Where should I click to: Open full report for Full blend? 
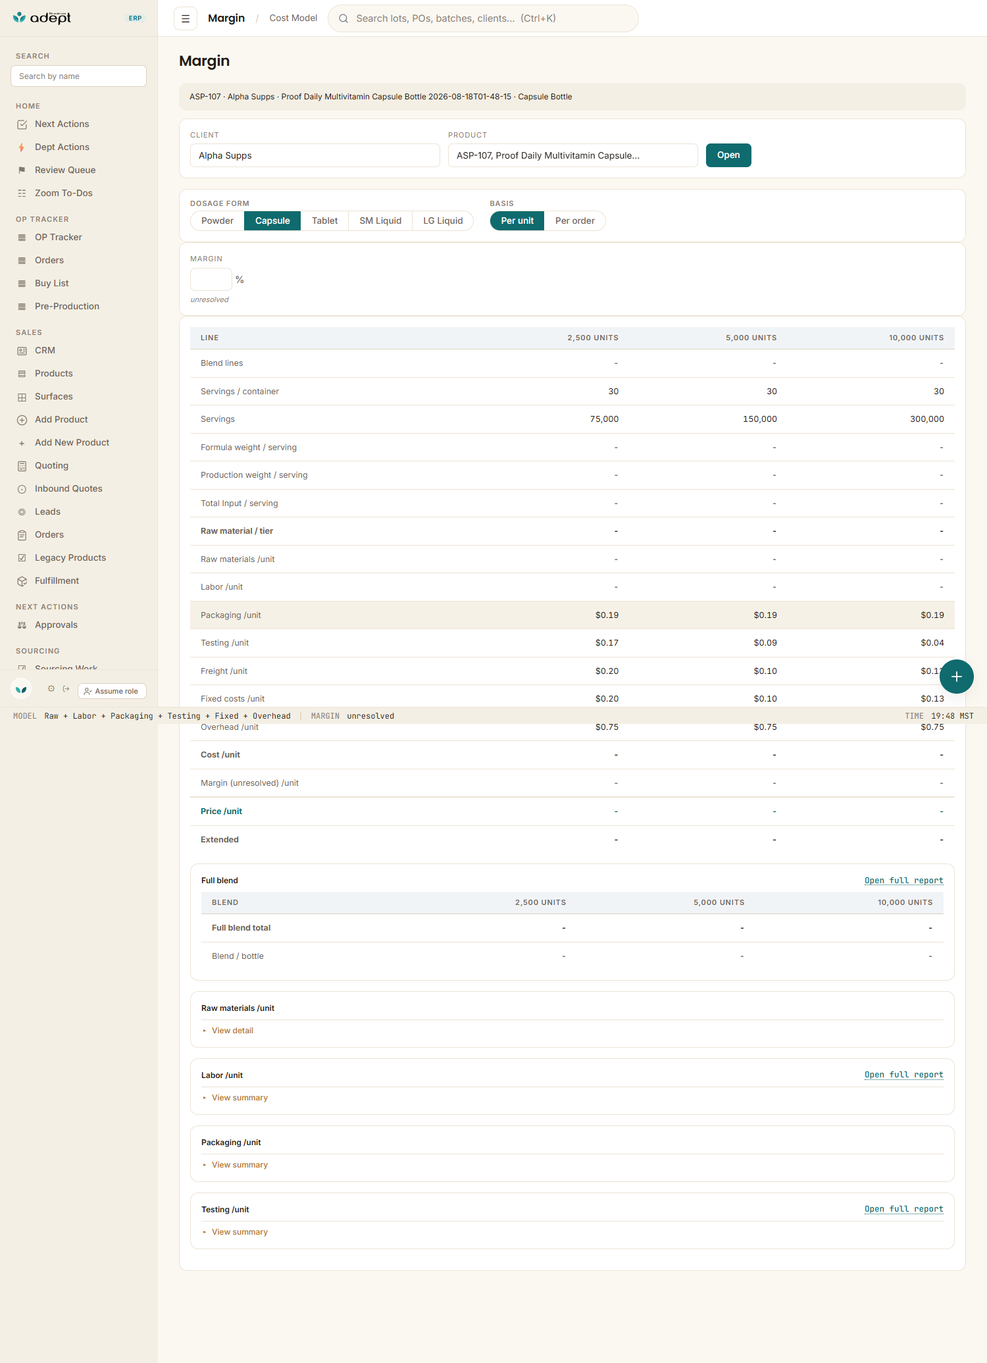tap(903, 881)
